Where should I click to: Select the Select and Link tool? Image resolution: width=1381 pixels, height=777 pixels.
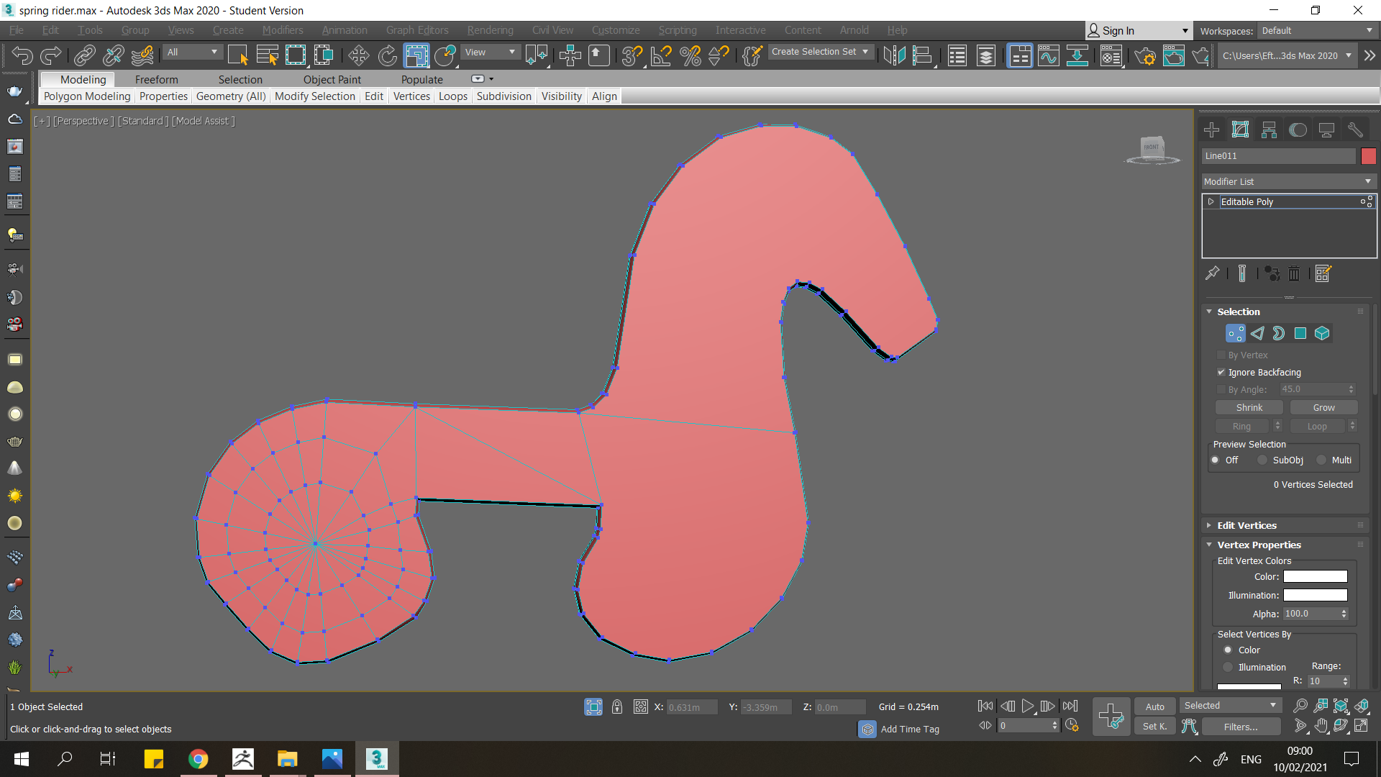(85, 55)
